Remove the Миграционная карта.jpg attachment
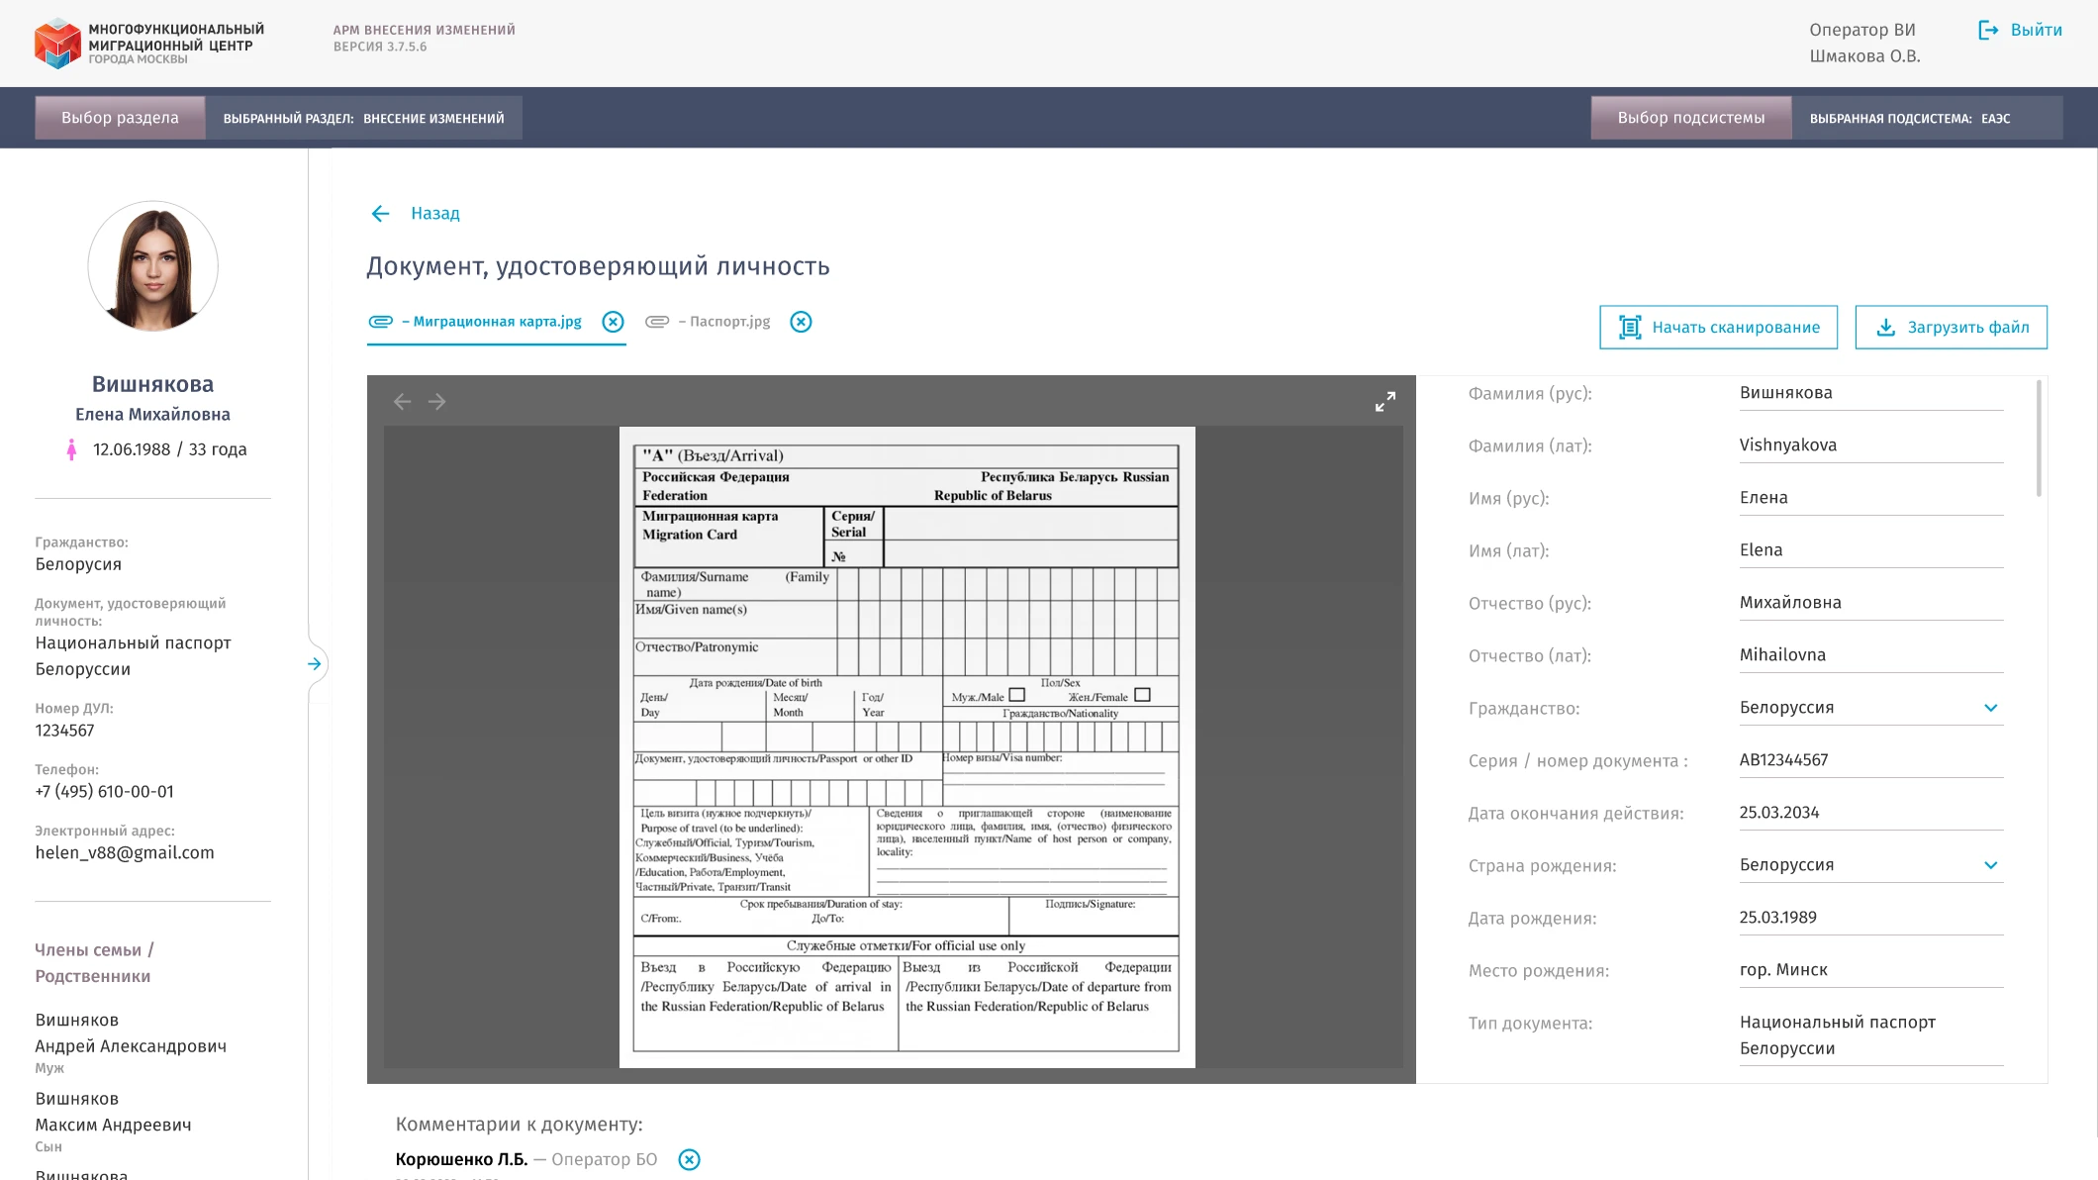 point(614,322)
